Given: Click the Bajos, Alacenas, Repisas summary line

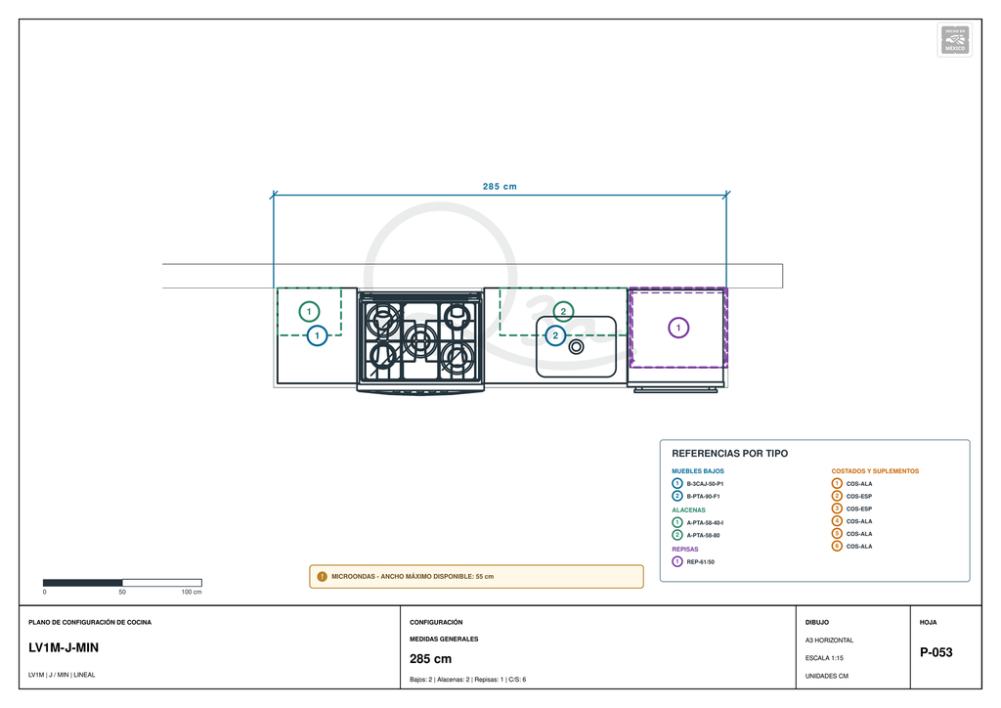Looking at the screenshot, I should [467, 680].
